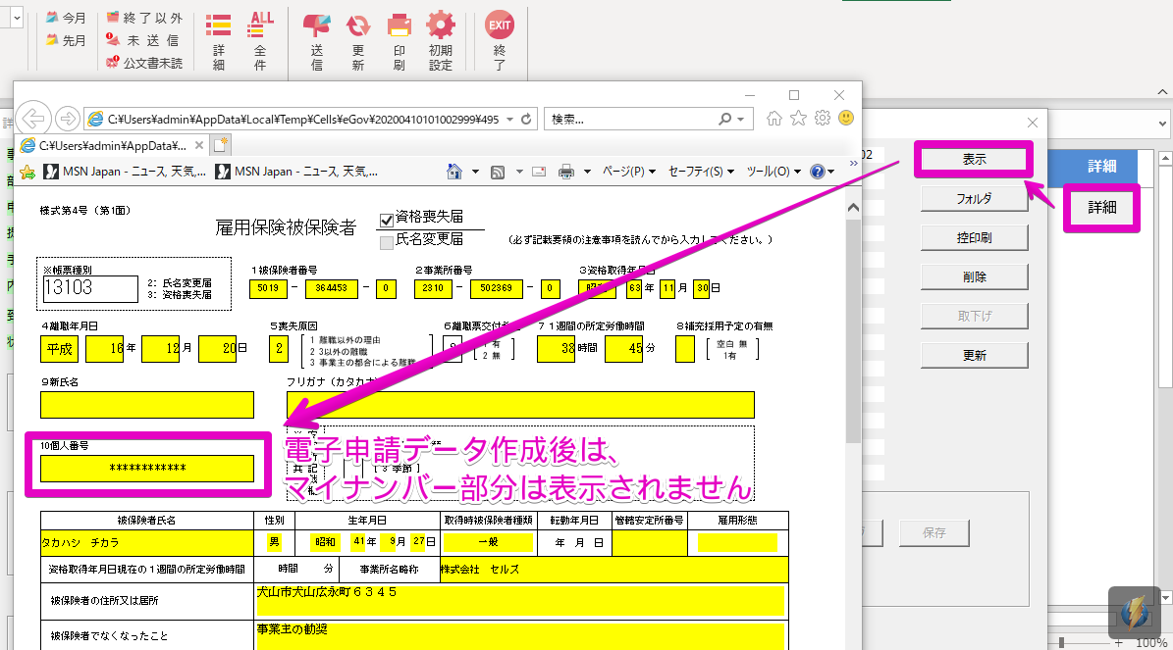Go forward with the browser Forward arrow
Viewport: 1173px width, 650px height.
coord(68,118)
